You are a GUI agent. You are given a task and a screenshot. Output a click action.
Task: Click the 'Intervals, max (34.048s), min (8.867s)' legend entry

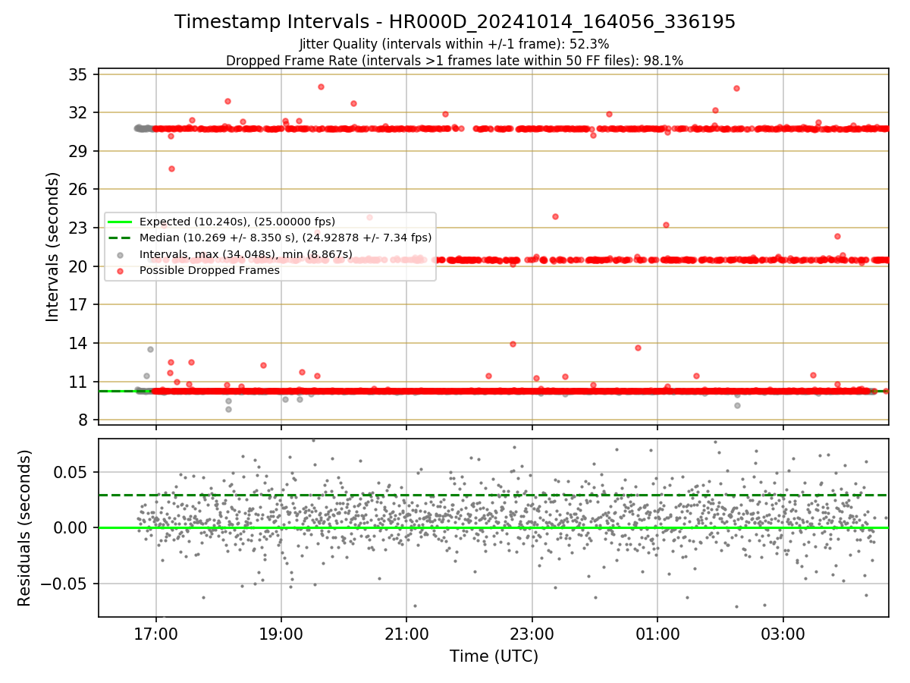coord(246,253)
